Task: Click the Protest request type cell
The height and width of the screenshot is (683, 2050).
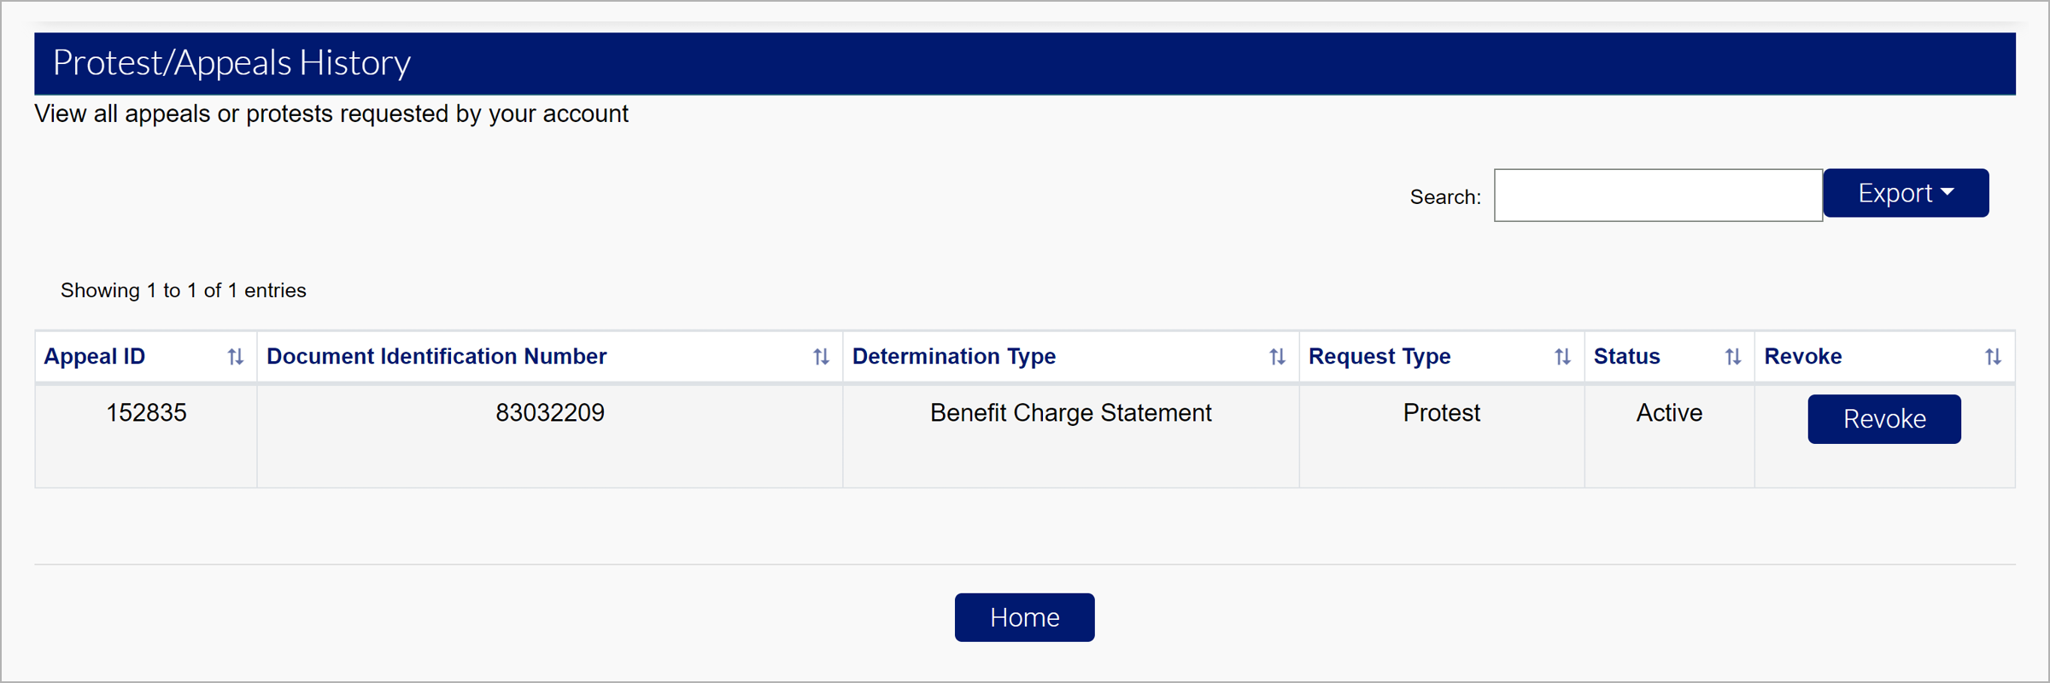Action: pos(1441,413)
